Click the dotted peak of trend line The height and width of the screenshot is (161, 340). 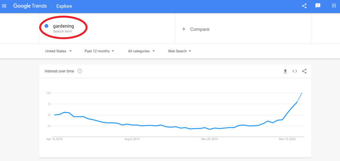pyautogui.click(x=300, y=97)
